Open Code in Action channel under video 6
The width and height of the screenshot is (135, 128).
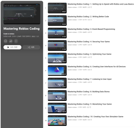coord(72,70)
